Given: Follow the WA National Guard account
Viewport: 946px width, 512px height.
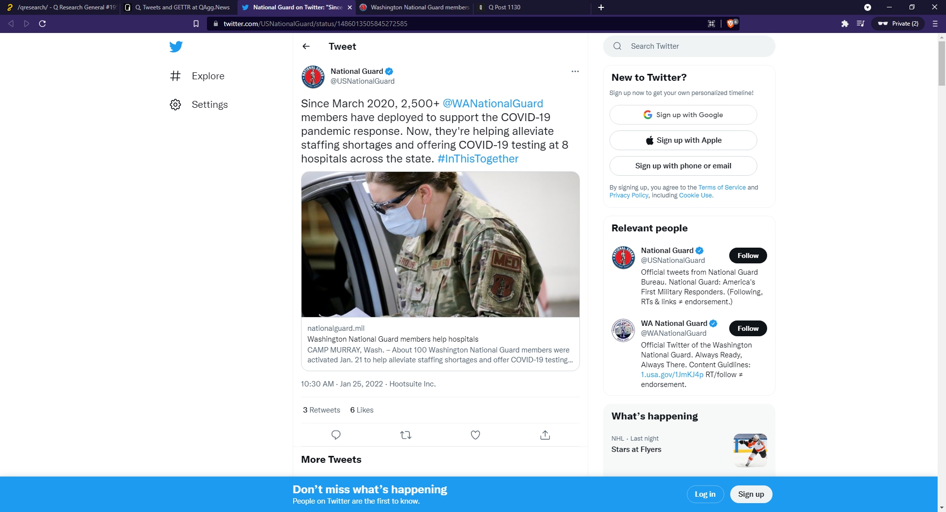Looking at the screenshot, I should point(748,328).
